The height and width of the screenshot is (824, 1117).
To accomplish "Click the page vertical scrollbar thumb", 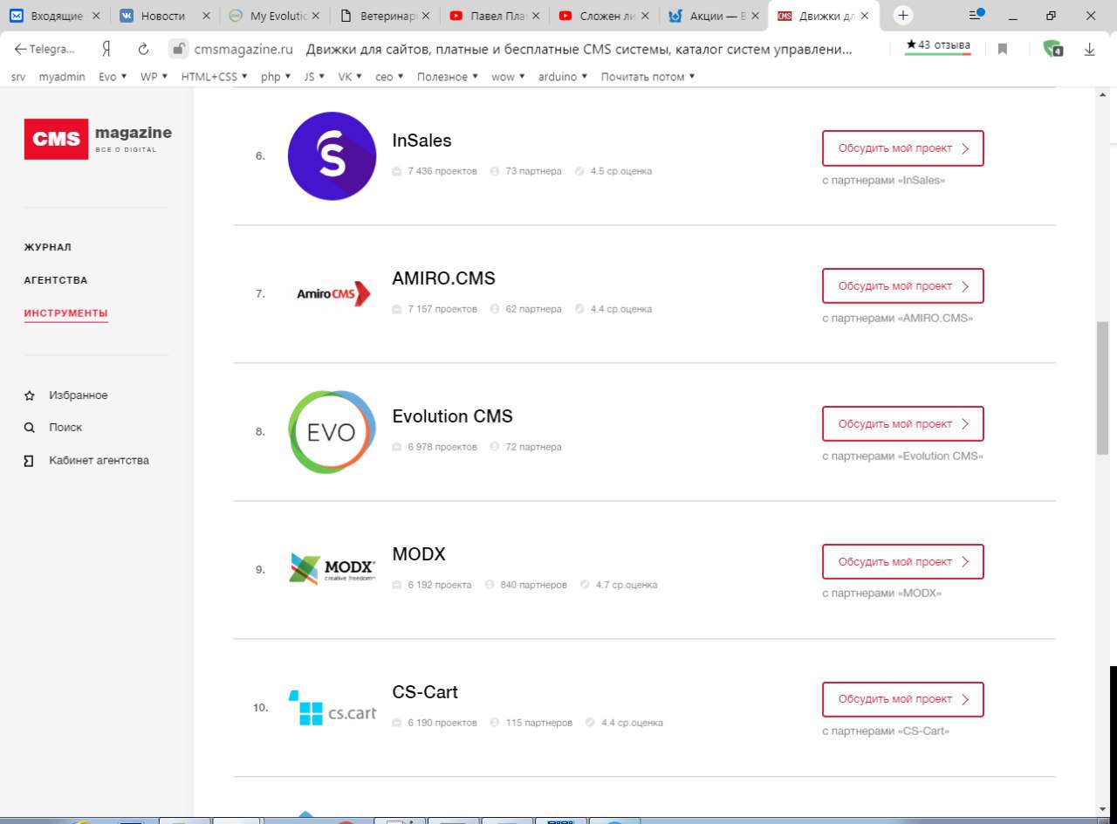I will (x=1102, y=388).
